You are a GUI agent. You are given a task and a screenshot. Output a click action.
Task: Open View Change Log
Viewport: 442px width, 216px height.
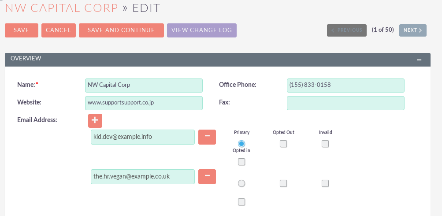pyautogui.click(x=202, y=30)
